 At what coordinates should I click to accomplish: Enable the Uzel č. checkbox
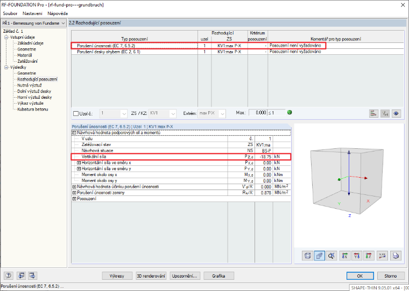(x=76, y=113)
